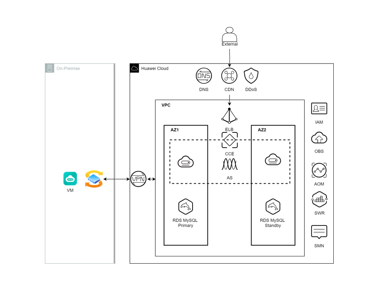Click the VPN gateway icon
This screenshot has height=291, width=379.
point(139,179)
